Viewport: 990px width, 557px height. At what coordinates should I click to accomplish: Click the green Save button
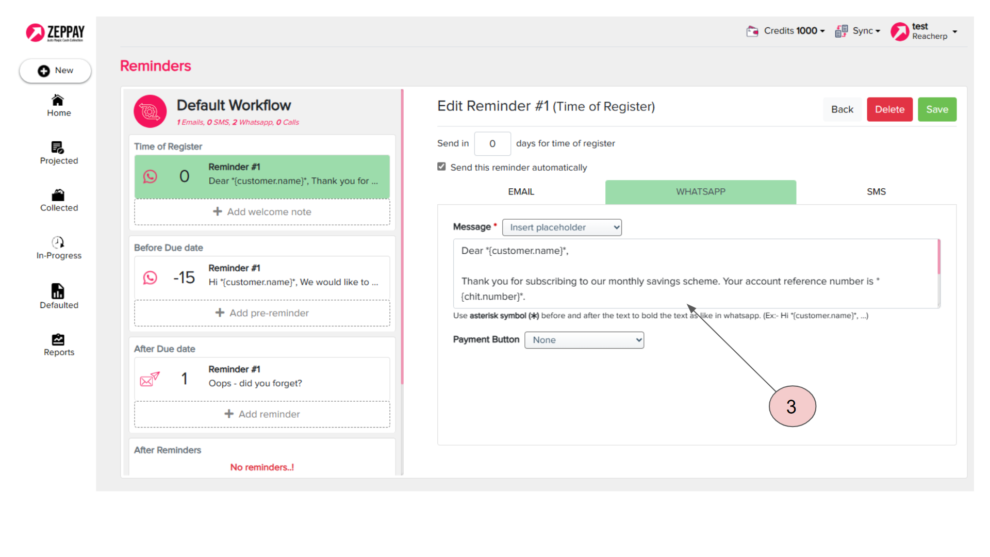tap(936, 109)
